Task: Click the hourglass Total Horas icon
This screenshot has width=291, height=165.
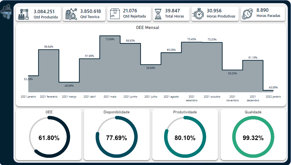Action: click(x=158, y=14)
